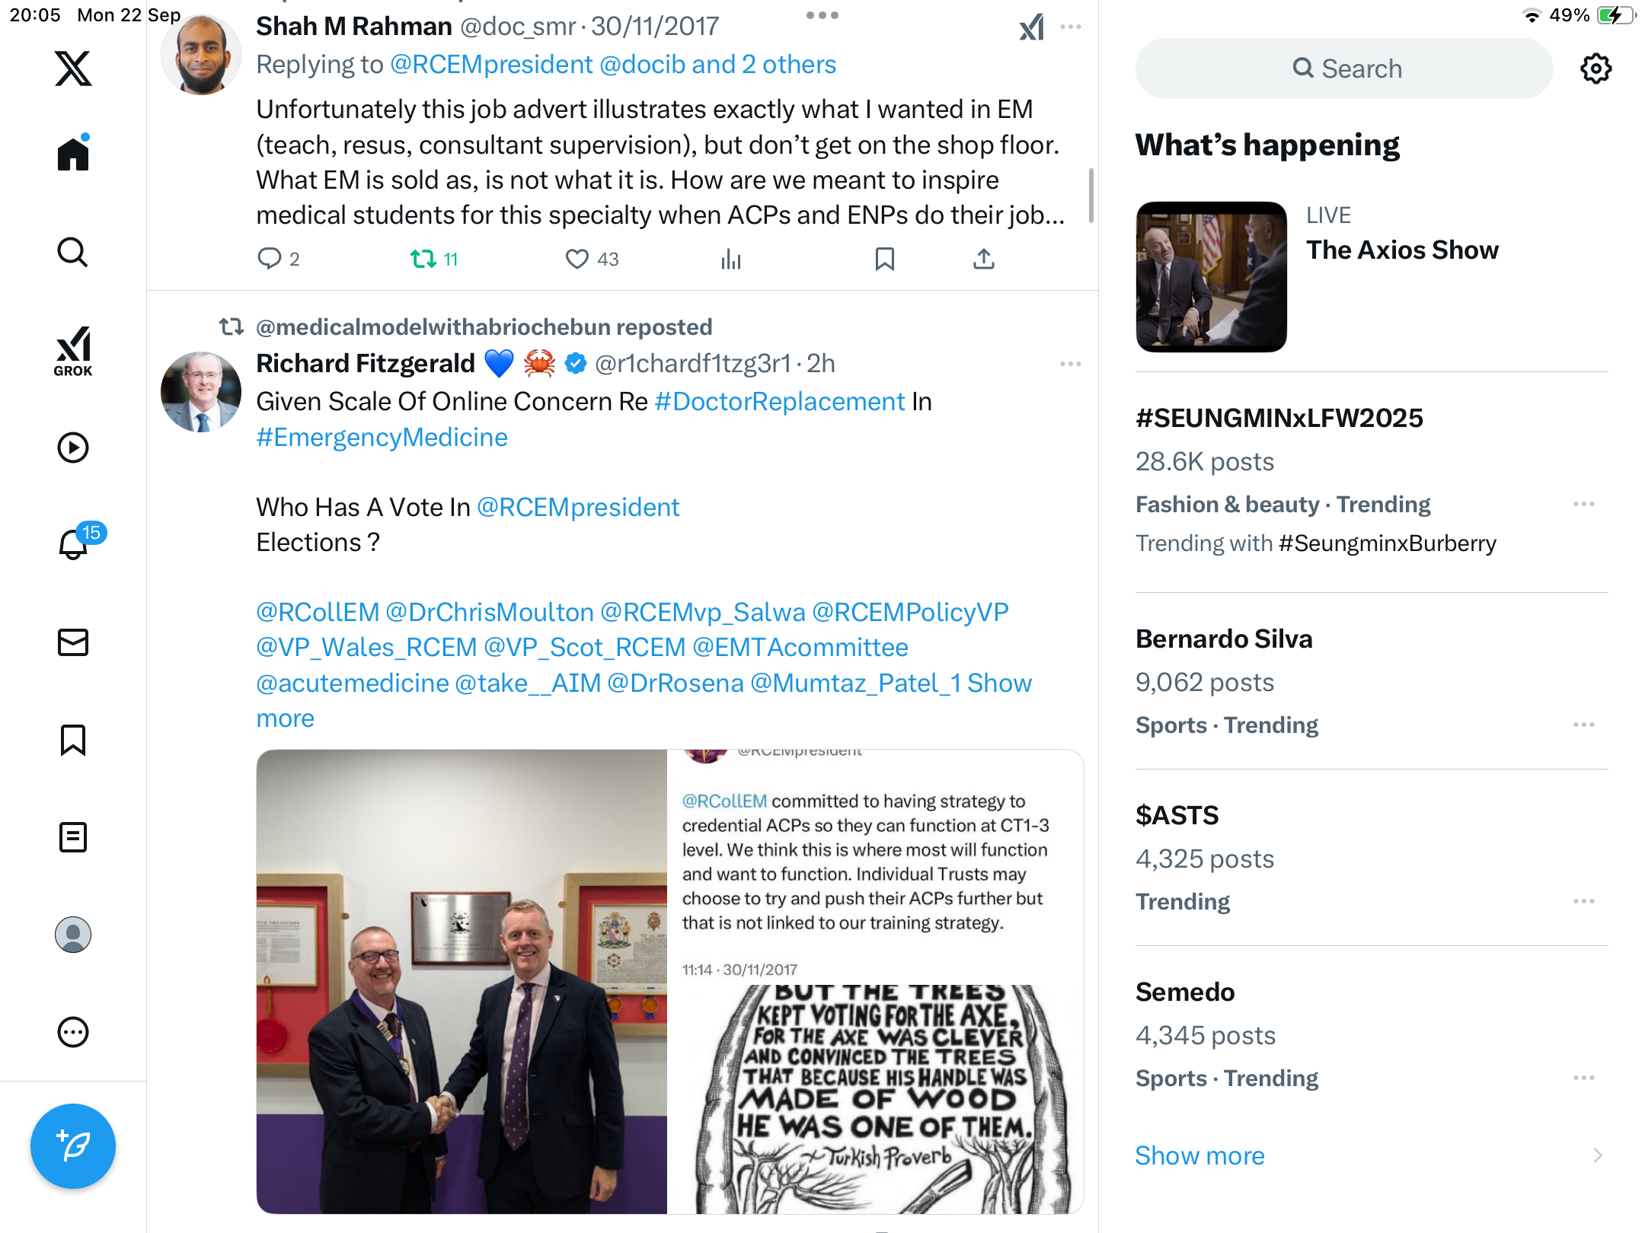Open Messages envelope icon in sidebar
The image size is (1645, 1233).
[73, 642]
